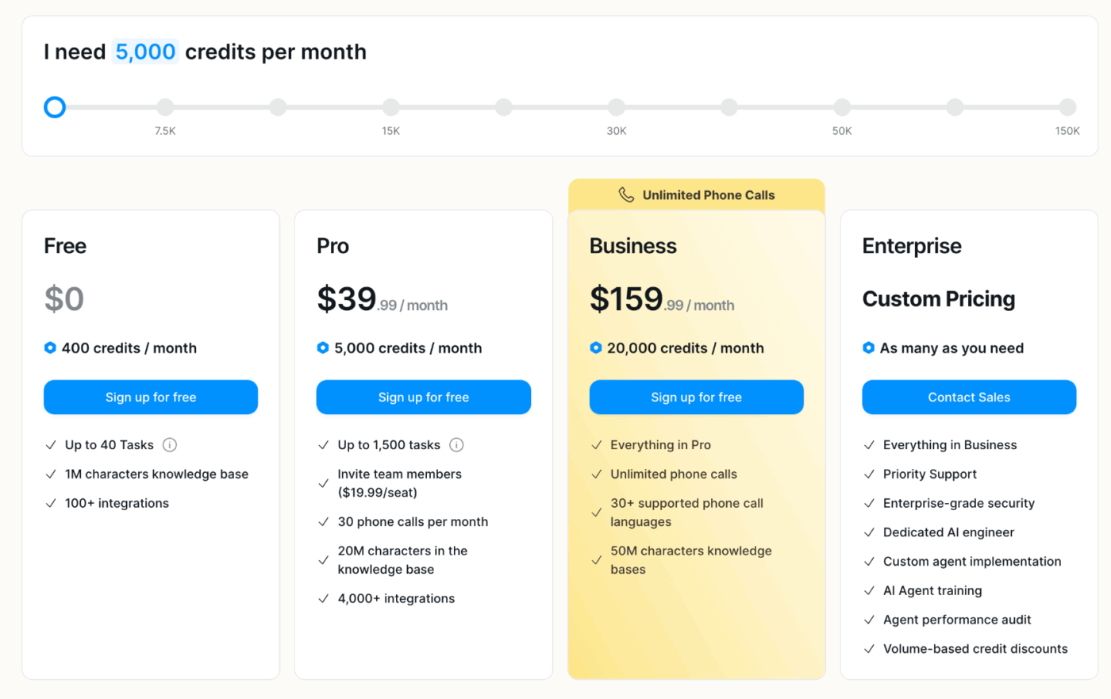
Task: Click "Sign up for free" on the Free plan
Action: (x=151, y=397)
